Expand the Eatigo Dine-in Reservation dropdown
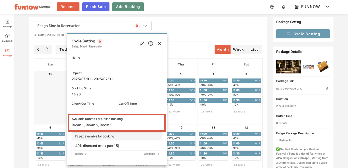This screenshot has height=168, width=348. pyautogui.click(x=145, y=26)
